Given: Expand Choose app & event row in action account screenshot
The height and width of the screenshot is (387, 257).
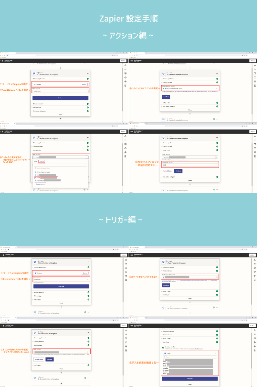Looking at the screenshot, I should [x=190, y=79].
